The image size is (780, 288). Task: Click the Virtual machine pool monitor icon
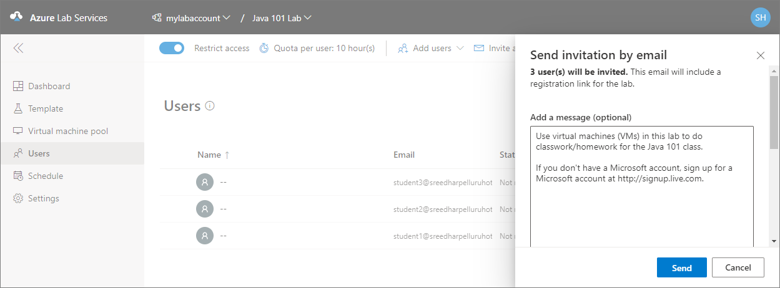pos(17,131)
